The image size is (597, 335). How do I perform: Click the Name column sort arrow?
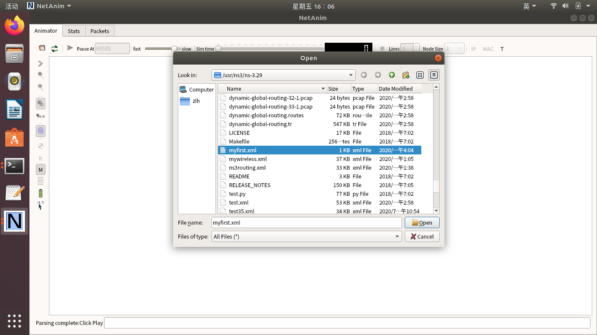point(323,89)
